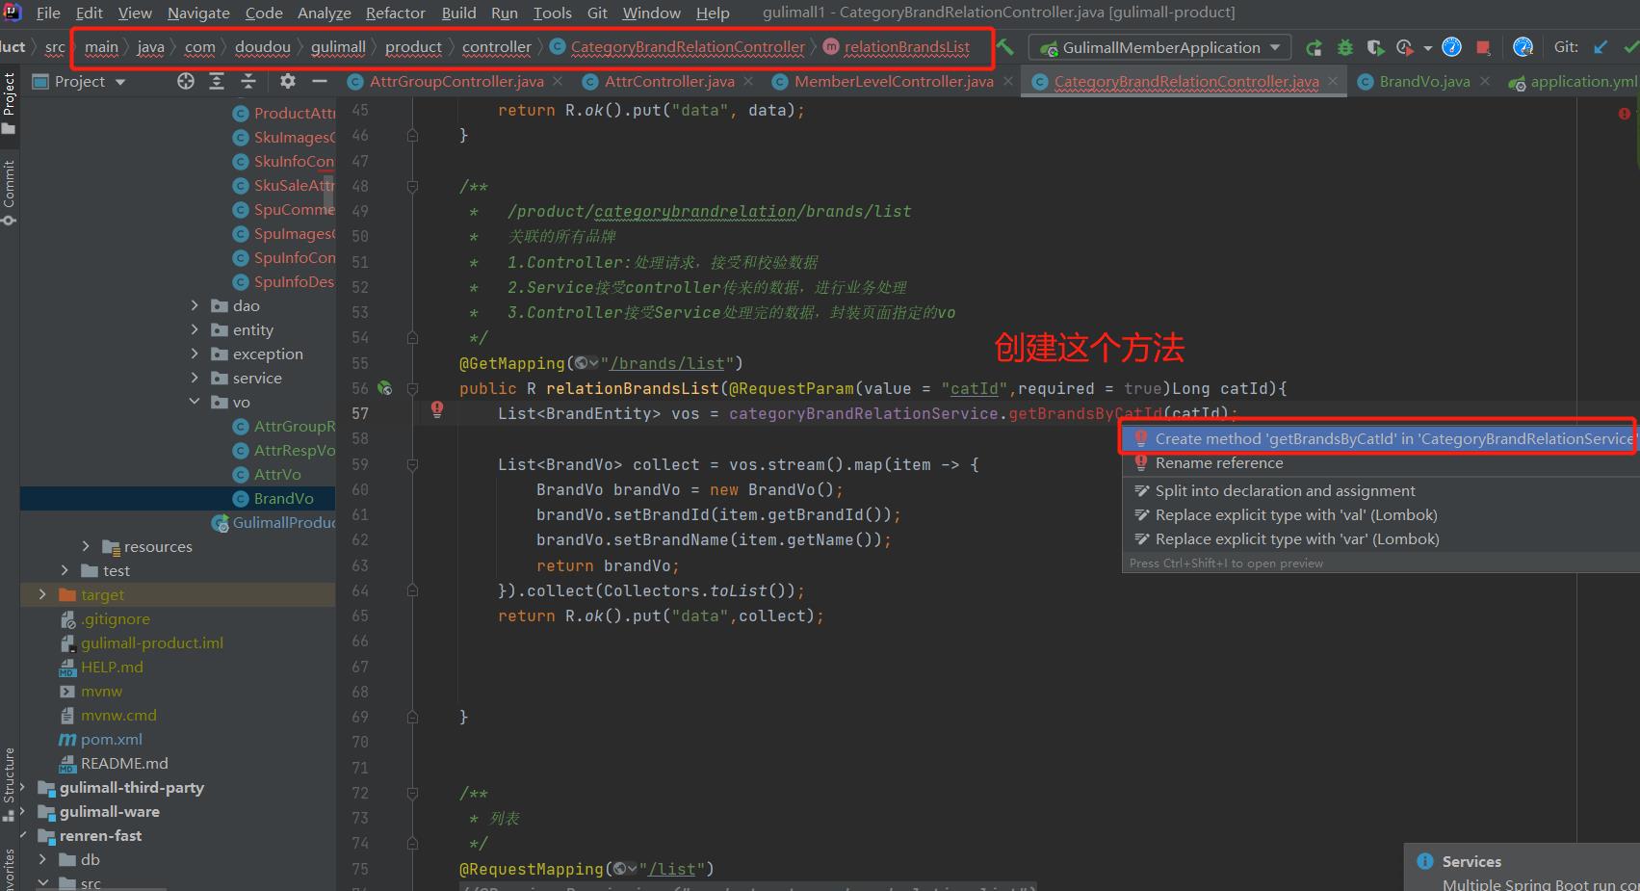Open the File menu
The height and width of the screenshot is (891, 1640).
coord(48,13)
